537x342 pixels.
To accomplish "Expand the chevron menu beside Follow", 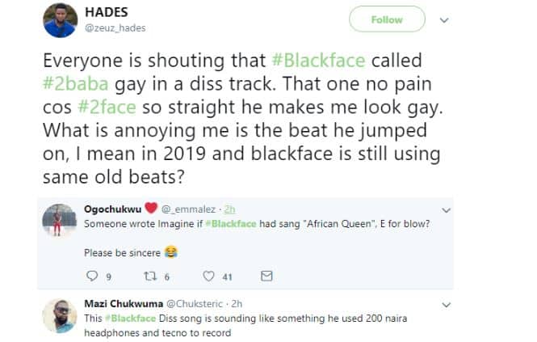I will pos(443,19).
